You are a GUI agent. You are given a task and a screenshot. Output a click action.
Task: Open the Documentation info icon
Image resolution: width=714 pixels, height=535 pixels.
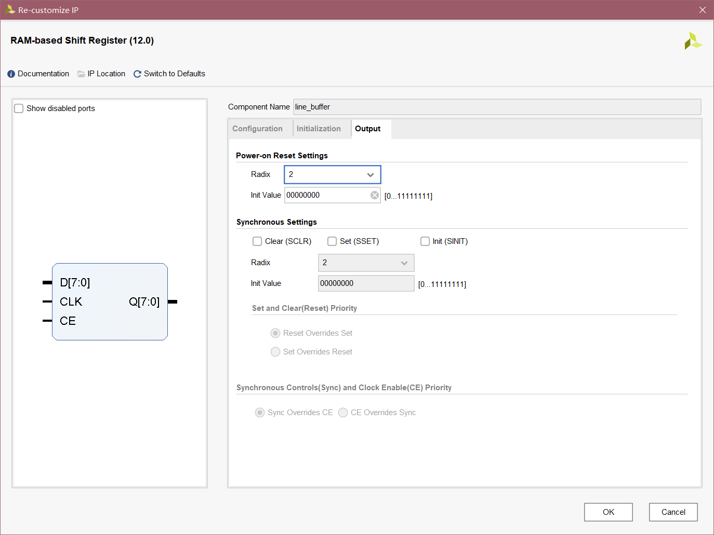pyautogui.click(x=11, y=74)
